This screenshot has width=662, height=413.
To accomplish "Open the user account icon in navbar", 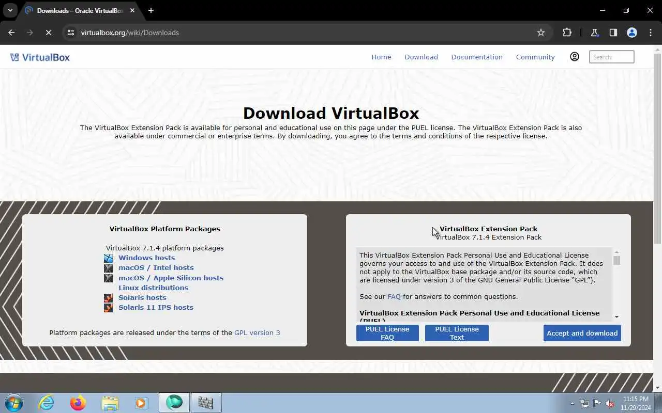I will click(575, 57).
